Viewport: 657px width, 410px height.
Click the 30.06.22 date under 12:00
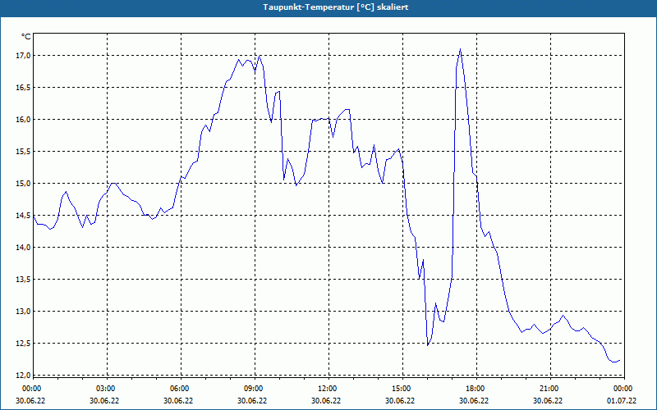(326, 401)
